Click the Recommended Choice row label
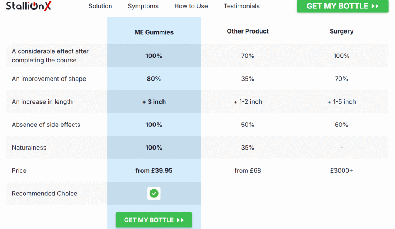 (45, 194)
